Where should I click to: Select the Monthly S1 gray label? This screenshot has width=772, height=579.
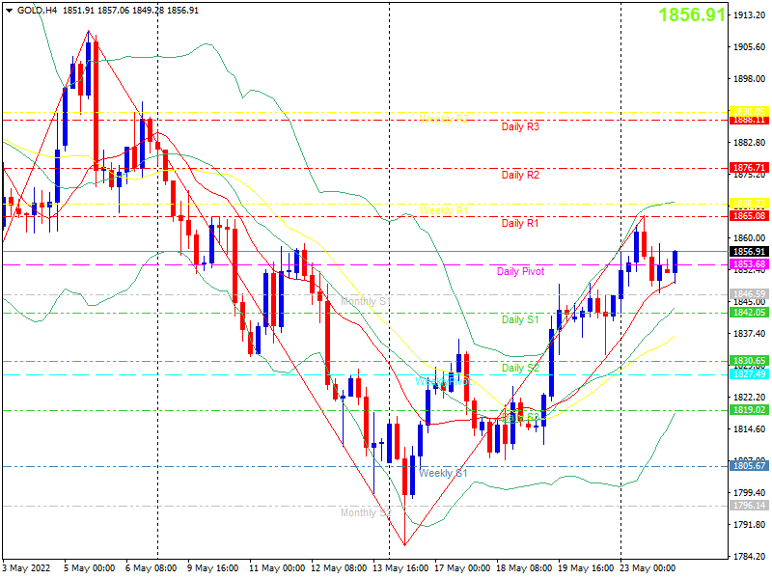pos(366,301)
